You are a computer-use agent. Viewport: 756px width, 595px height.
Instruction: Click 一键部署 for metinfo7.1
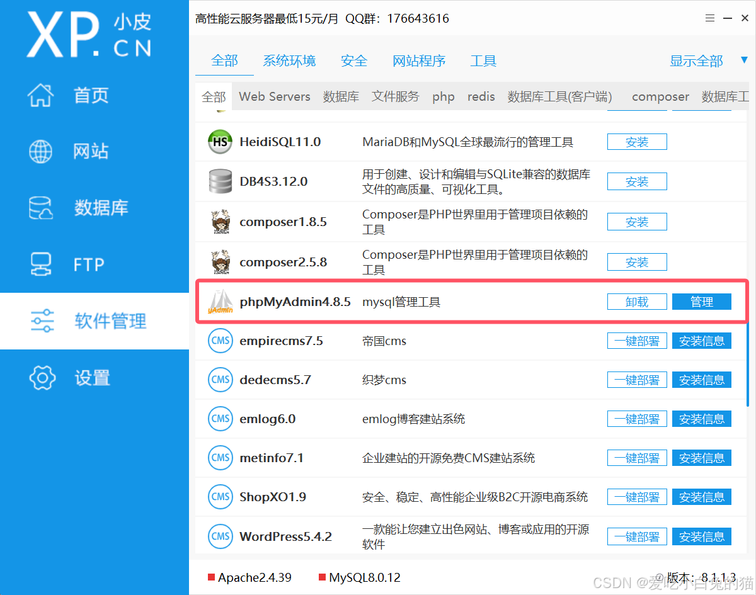coord(637,458)
